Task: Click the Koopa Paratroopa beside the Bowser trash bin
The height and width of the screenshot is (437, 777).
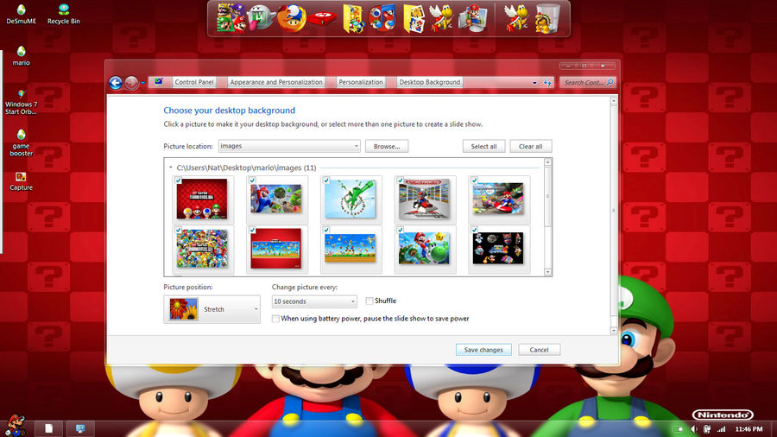Action: [516, 18]
